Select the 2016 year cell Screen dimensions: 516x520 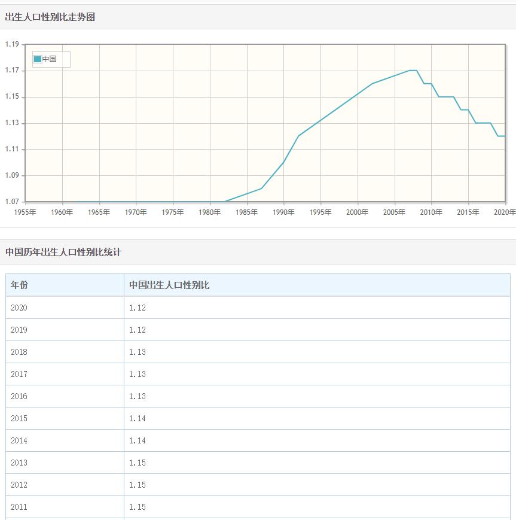click(65, 396)
